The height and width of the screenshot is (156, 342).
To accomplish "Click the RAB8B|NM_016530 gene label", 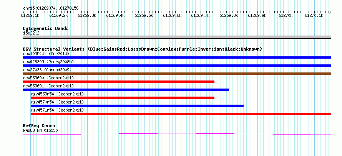I will pos(40,131).
